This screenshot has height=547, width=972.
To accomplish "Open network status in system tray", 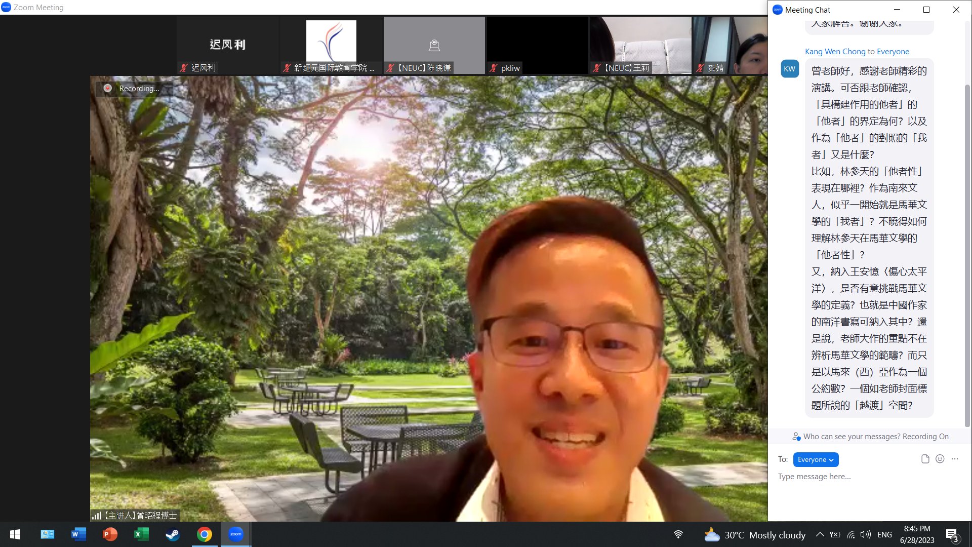I will [x=850, y=534].
